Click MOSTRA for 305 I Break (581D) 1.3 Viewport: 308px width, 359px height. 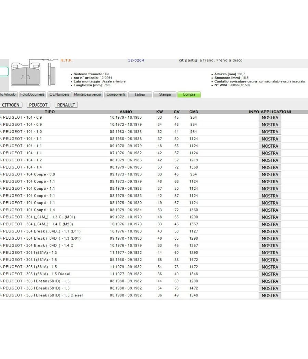point(270,281)
